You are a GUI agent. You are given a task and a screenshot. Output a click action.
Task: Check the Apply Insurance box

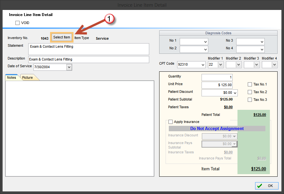coord(170,122)
